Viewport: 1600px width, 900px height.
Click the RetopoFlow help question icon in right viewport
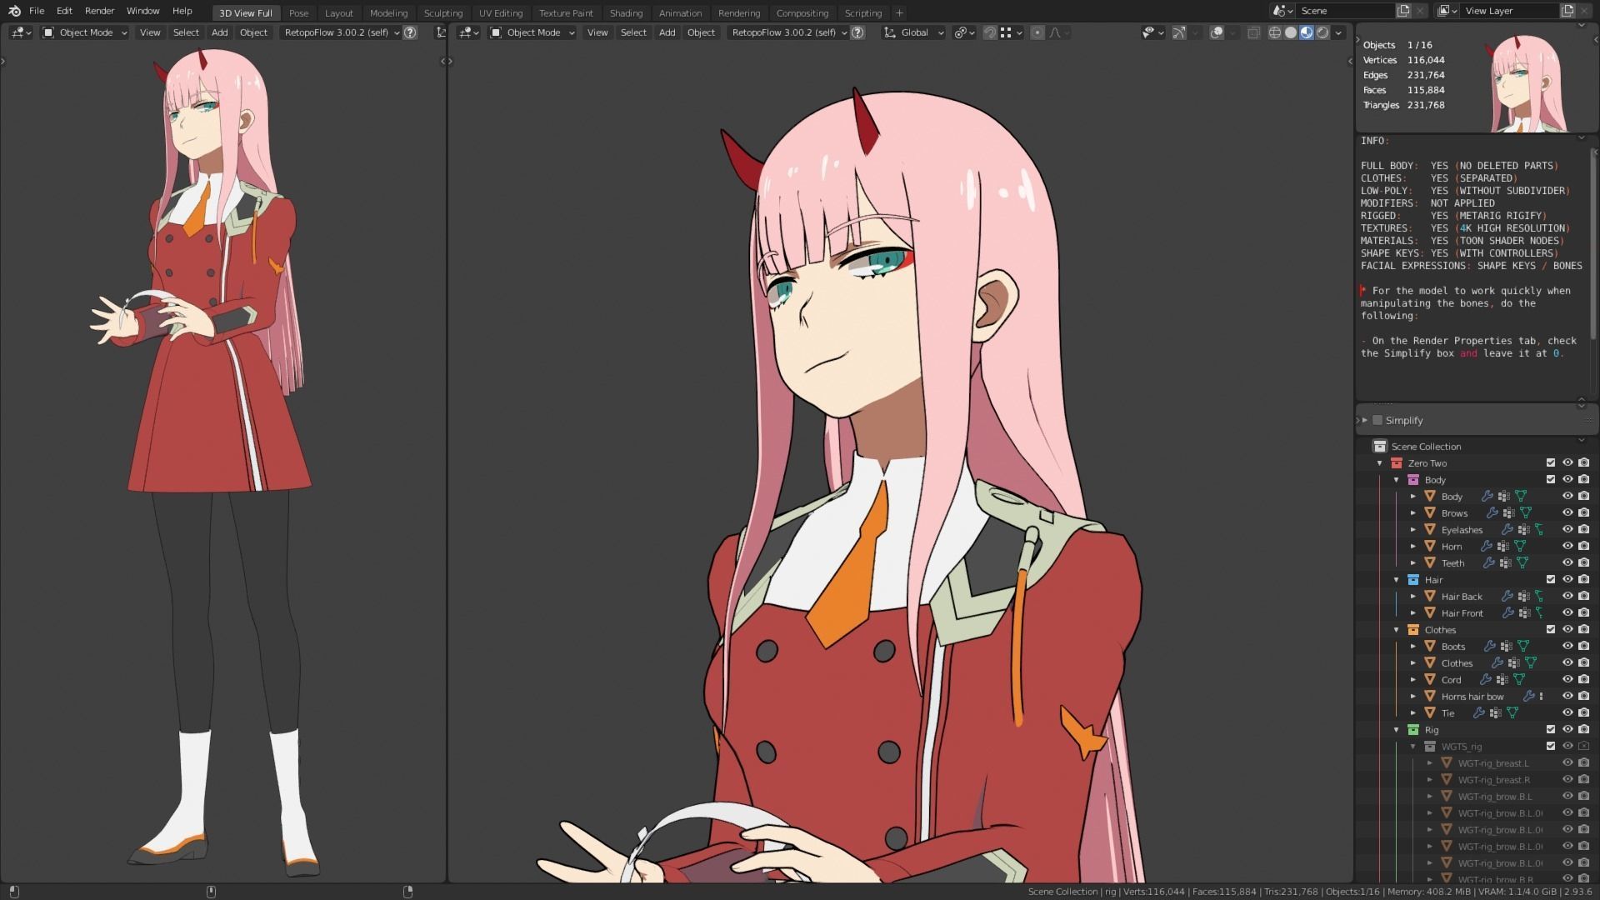point(857,32)
